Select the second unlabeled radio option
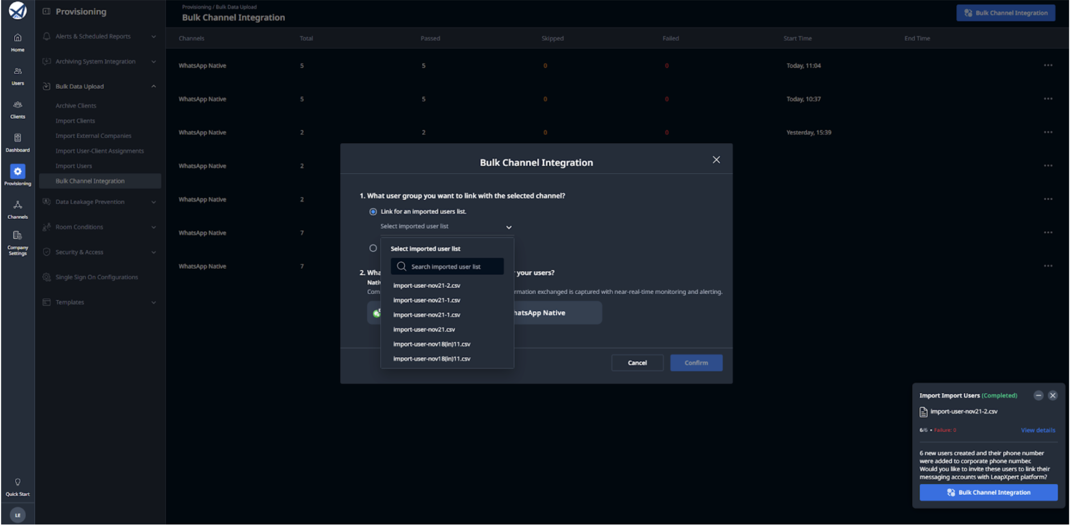 (x=373, y=248)
